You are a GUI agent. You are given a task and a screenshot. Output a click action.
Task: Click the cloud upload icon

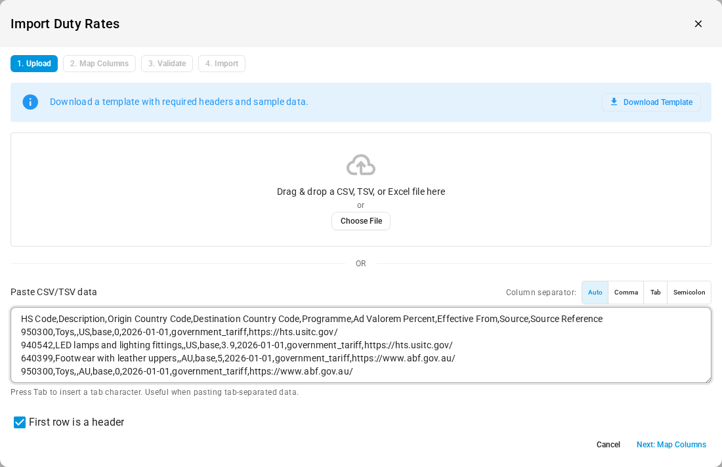click(361, 165)
